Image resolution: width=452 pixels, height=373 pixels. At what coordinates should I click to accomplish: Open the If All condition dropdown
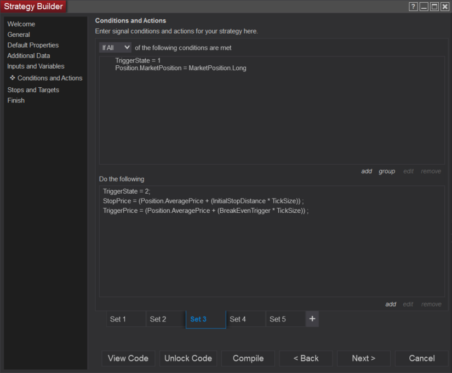coord(116,48)
